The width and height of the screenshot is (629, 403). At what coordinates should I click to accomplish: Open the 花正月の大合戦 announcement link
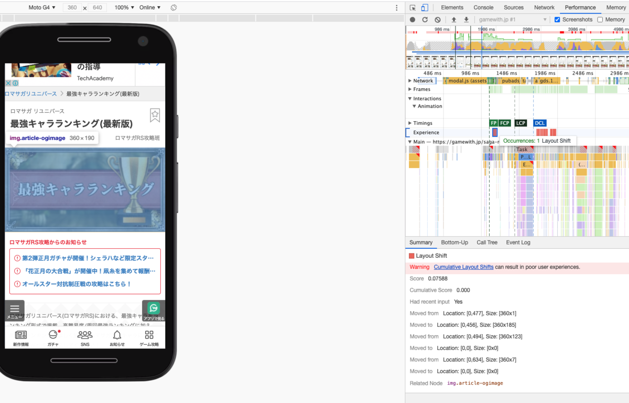89,271
